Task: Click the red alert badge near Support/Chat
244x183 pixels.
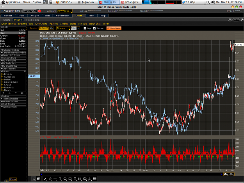Action: point(40,11)
